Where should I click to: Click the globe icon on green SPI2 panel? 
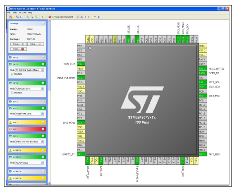10,64
